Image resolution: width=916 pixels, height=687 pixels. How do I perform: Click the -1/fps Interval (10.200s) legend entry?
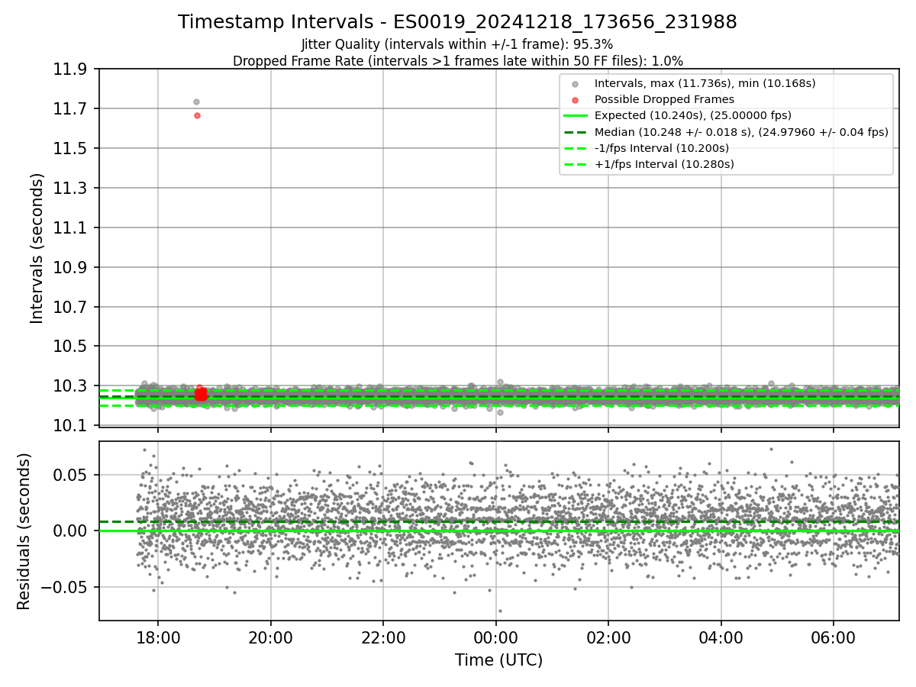click(x=661, y=147)
